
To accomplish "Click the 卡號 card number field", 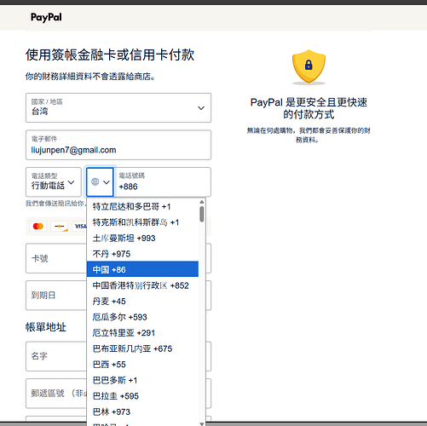I will click(x=56, y=258).
